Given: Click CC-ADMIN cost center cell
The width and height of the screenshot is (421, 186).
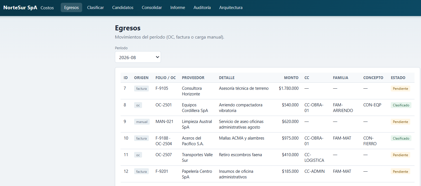Looking at the screenshot, I should point(315,171).
